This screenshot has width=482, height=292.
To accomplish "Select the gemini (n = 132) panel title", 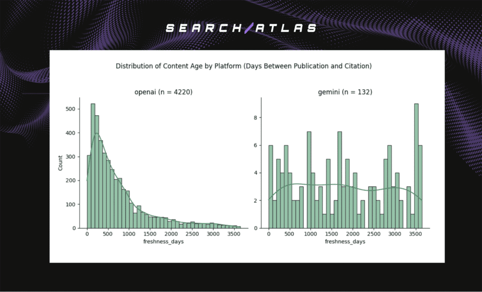I will (345, 92).
